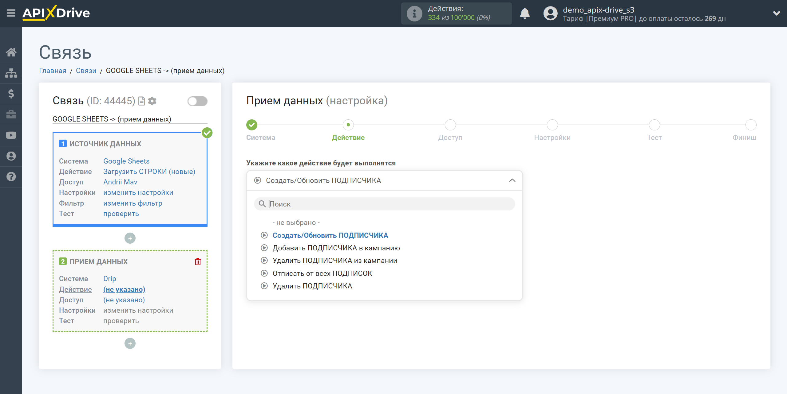
Task: Click the search magnifier icon
Action: [x=262, y=204]
